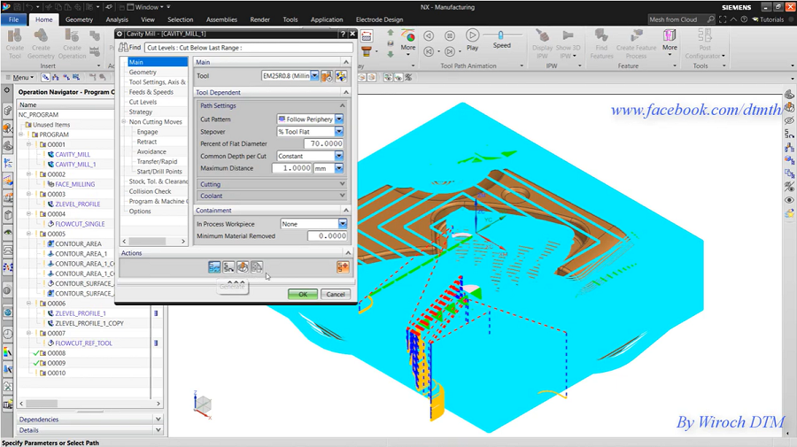
Task: Select the FACE_MILLING operation
Action: tap(74, 184)
